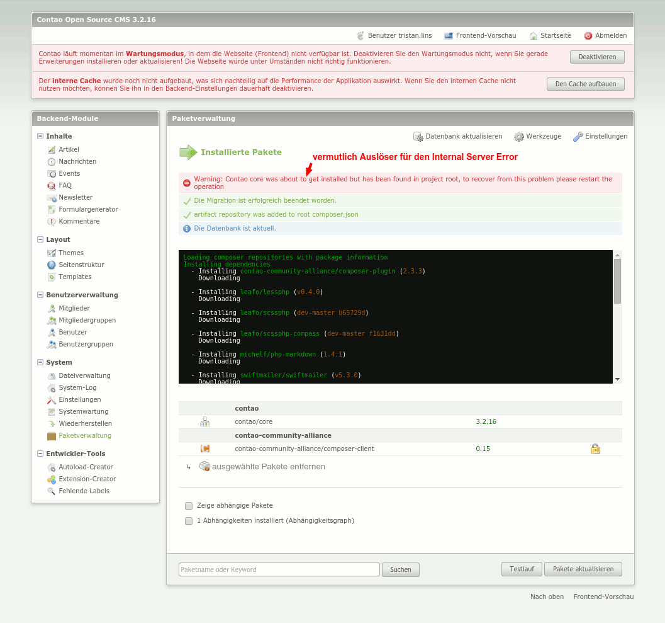665x623 pixels.
Task: Open Datenbank aktualisieren
Action: click(457, 136)
